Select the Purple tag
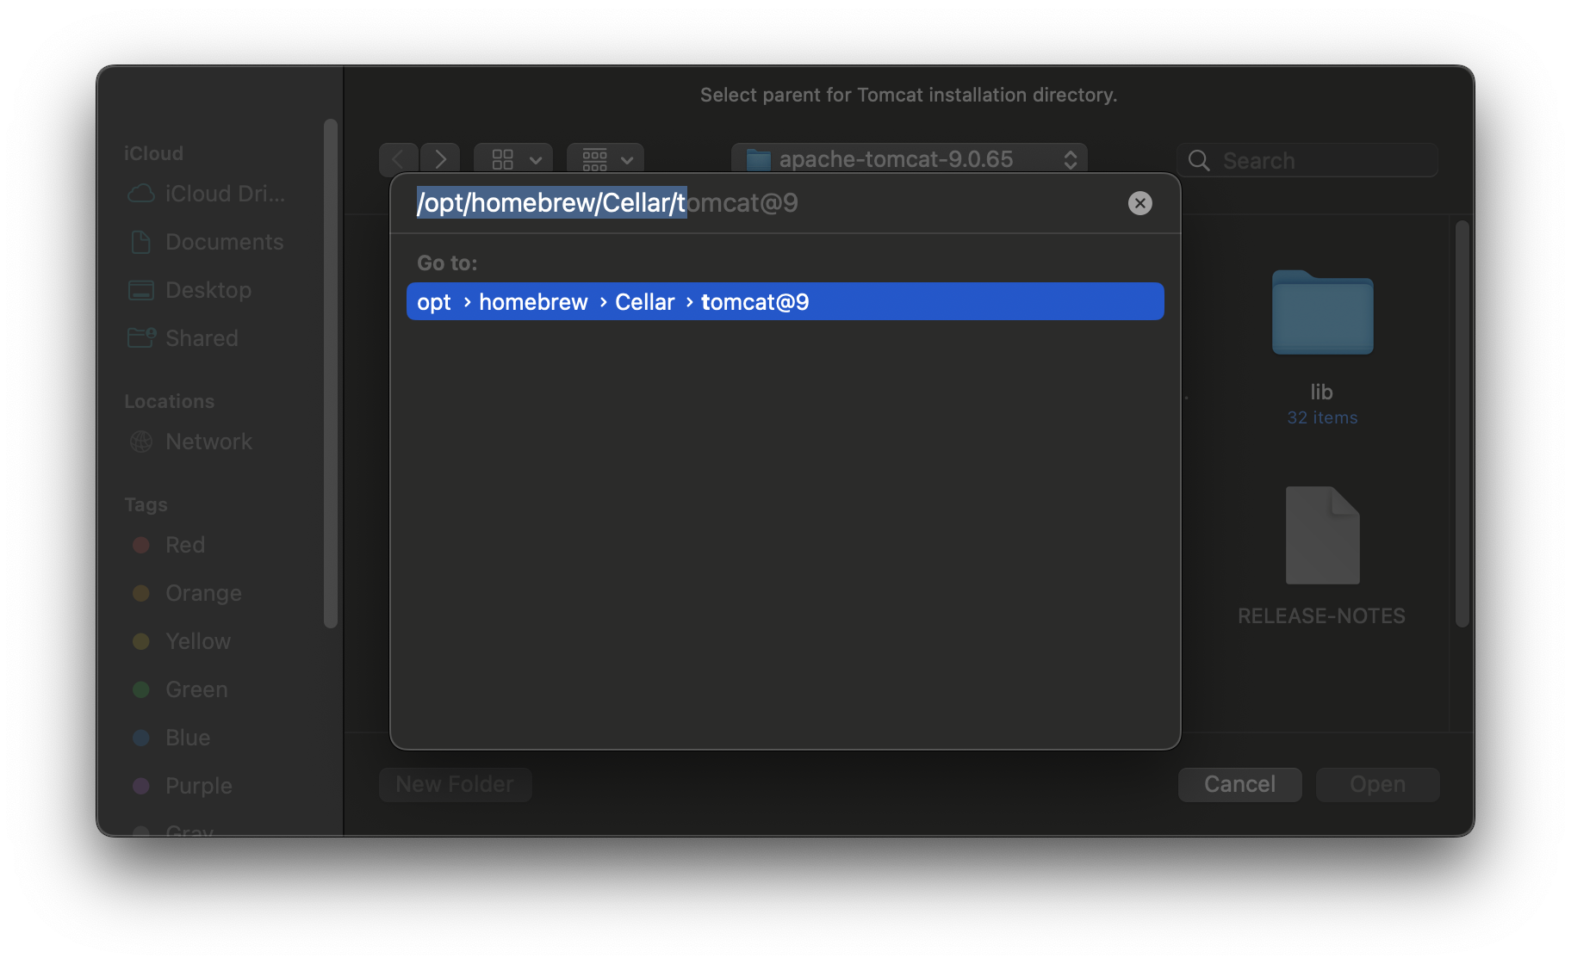Image resolution: width=1571 pixels, height=964 pixels. coord(183,786)
